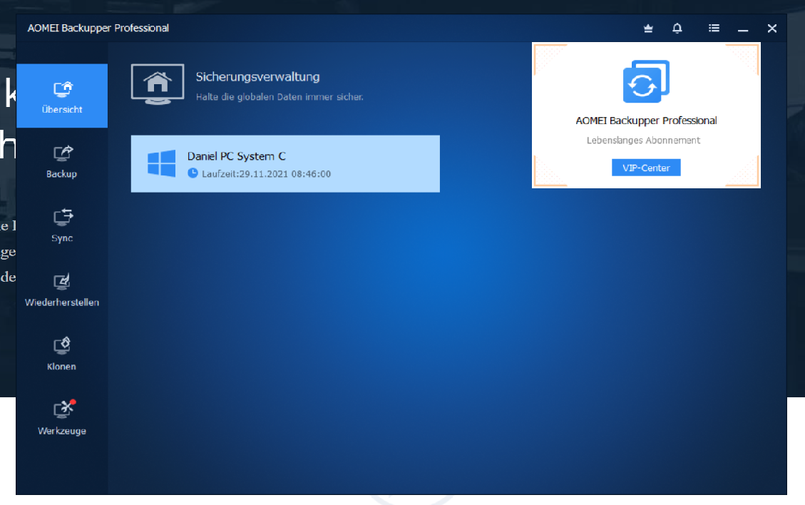Go to the Klonen clone section
The width and height of the screenshot is (805, 505).
61,354
